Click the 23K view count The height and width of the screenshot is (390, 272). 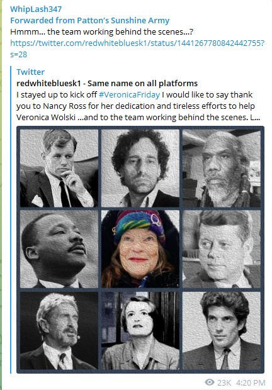[x=224, y=382]
